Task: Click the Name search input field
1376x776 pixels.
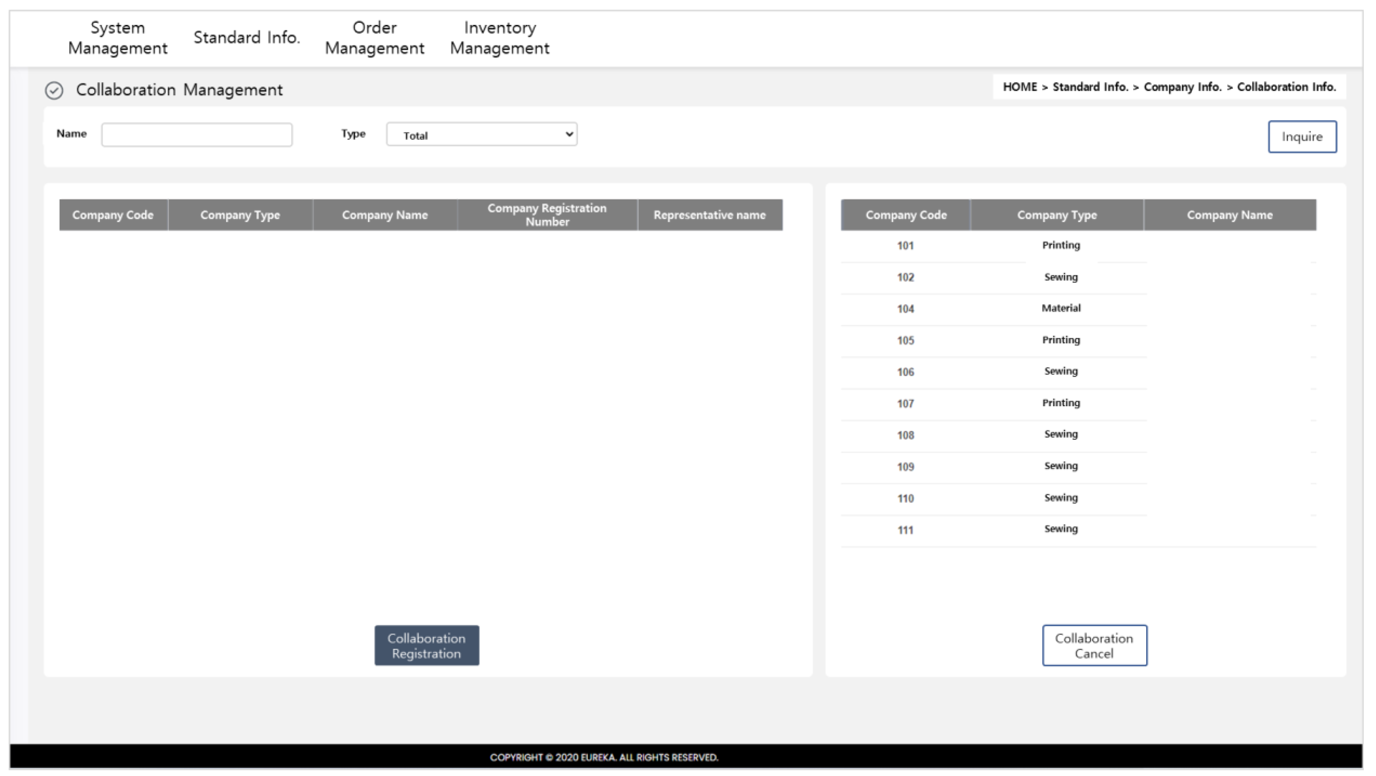Action: pyautogui.click(x=197, y=135)
